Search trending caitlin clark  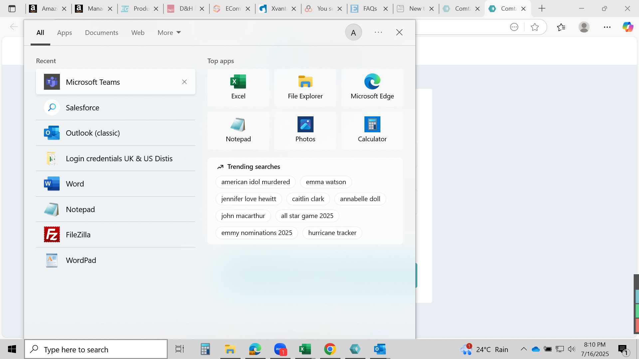(x=308, y=199)
